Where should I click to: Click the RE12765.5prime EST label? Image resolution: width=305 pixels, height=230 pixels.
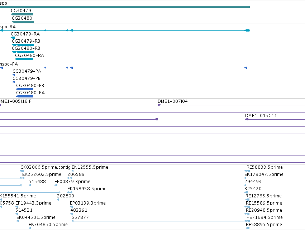(x=263, y=196)
